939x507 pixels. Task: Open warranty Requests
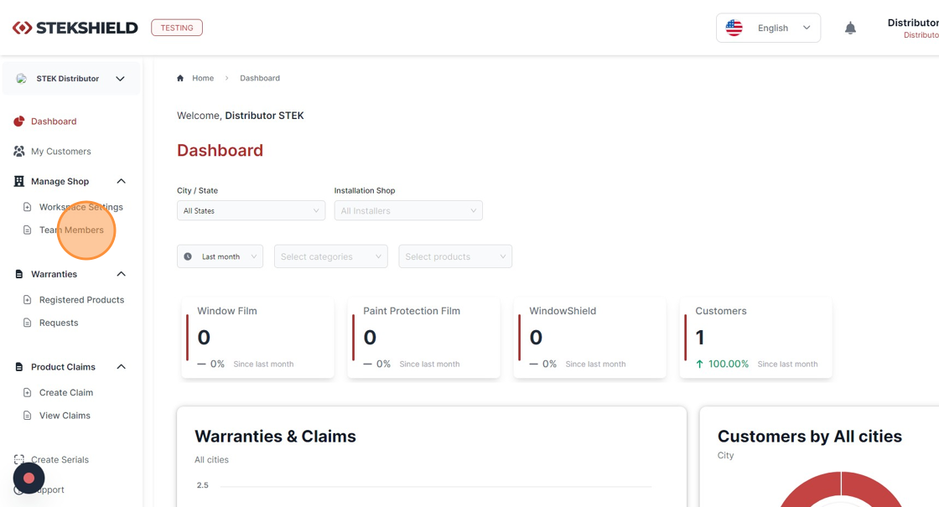click(x=59, y=323)
